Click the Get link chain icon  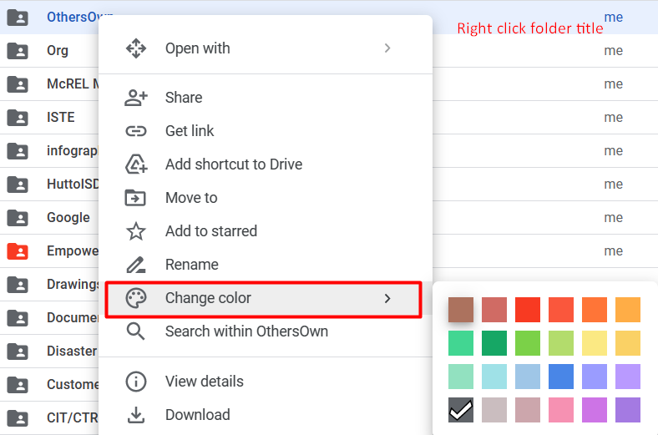click(x=136, y=131)
